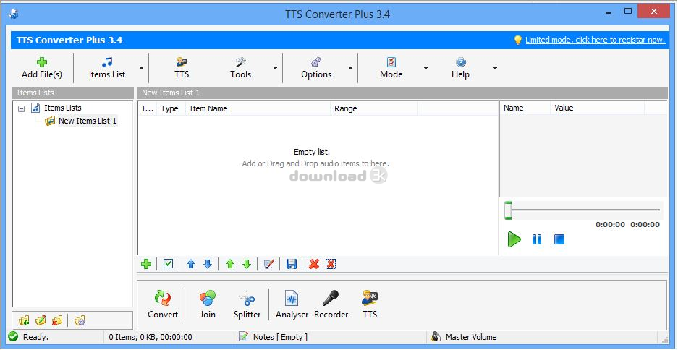Open TTS from the top toolbar
The width and height of the screenshot is (678, 350).
coord(182,68)
